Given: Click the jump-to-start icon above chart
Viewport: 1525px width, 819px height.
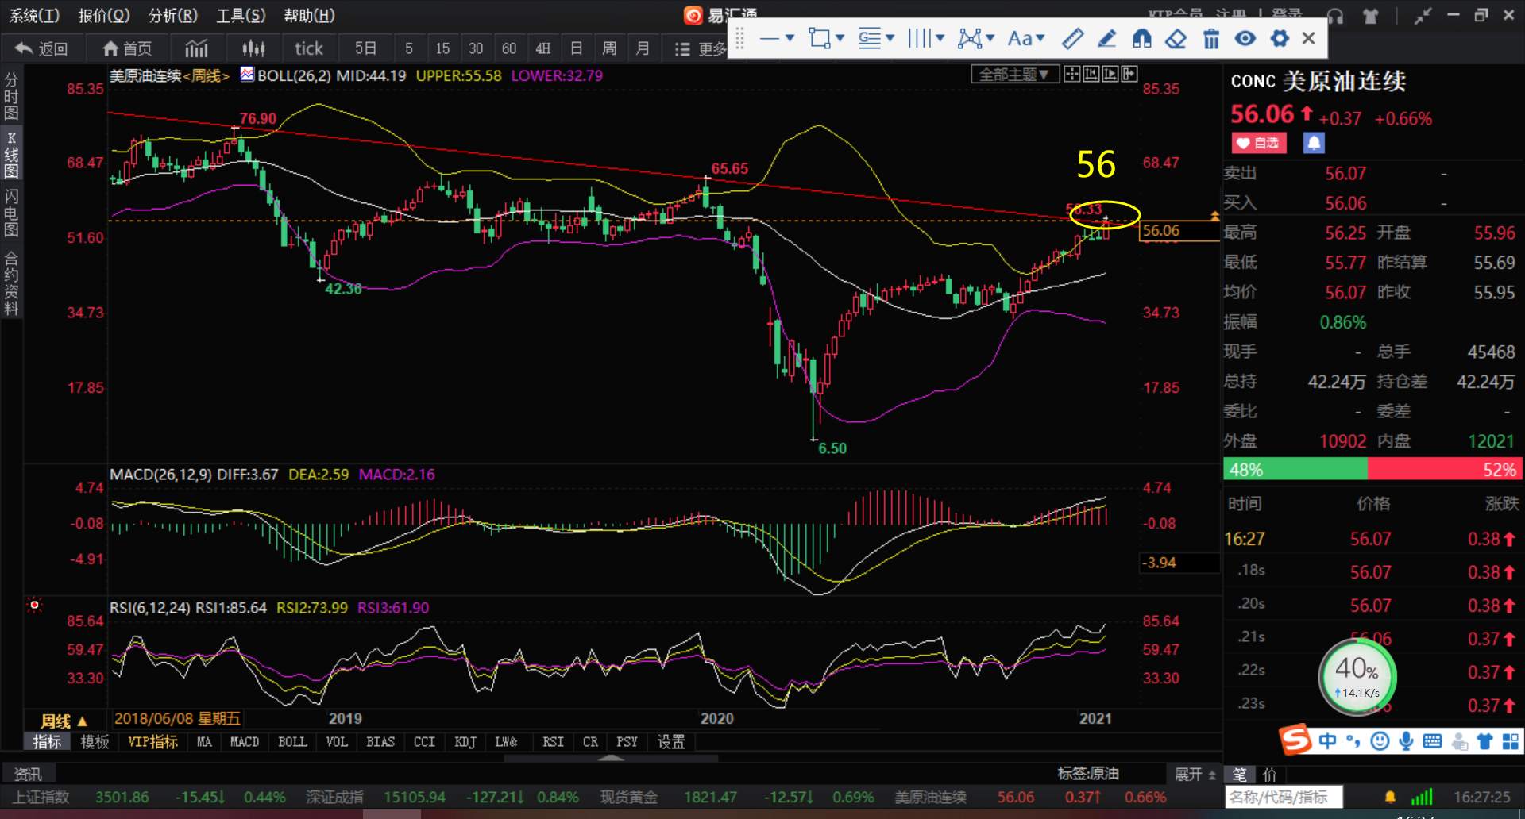Looking at the screenshot, I should coord(1091,74).
